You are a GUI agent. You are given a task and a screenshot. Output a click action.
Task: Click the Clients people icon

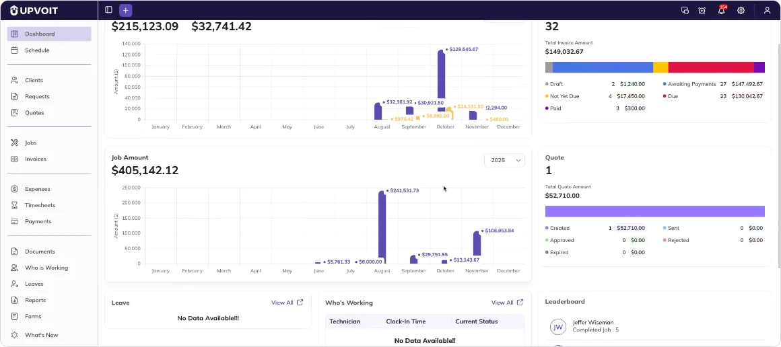pos(14,80)
